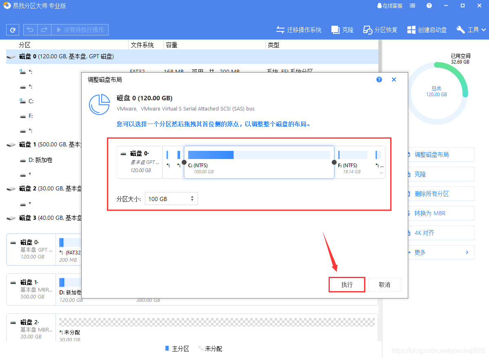This screenshot has width=489, height=358.
Task: Open 分区恢复 partition recovery
Action: click(x=380, y=29)
